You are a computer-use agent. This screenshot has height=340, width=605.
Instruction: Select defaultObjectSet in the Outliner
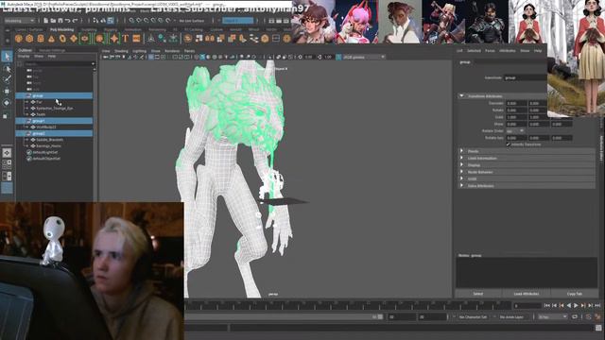pos(46,159)
